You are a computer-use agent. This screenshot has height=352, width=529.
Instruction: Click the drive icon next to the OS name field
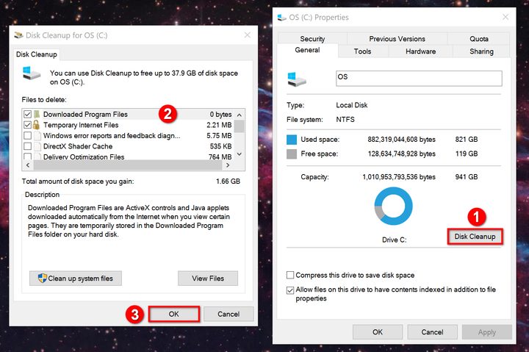(x=297, y=79)
